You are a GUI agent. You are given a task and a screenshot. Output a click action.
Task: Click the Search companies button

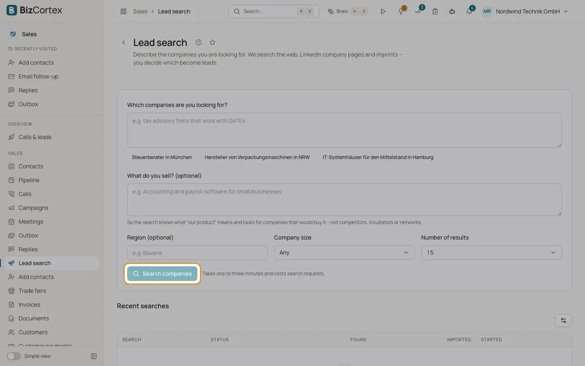tap(162, 274)
